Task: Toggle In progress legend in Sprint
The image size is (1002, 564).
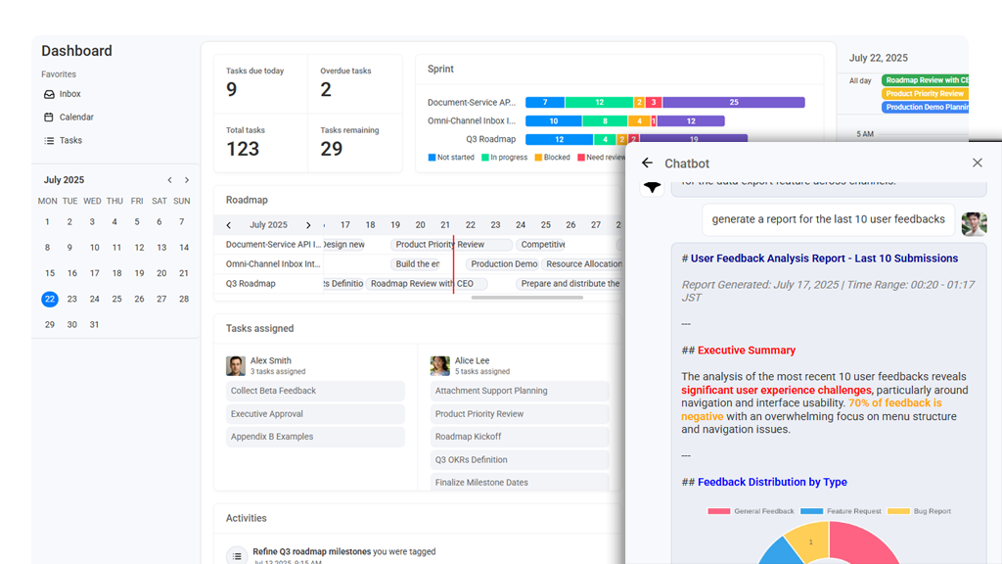Action: [505, 158]
